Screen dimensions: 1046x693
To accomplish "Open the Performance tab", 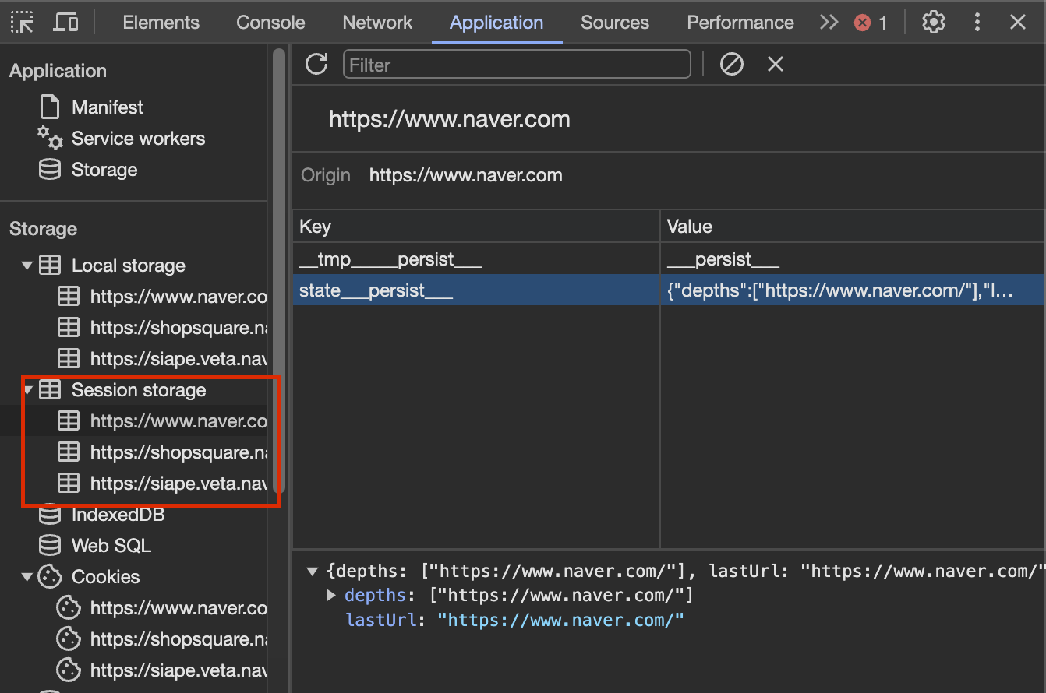I will (x=740, y=23).
